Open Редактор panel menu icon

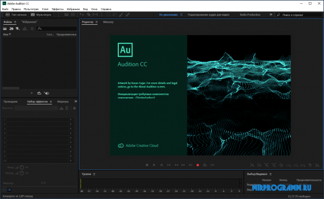(x=97, y=22)
